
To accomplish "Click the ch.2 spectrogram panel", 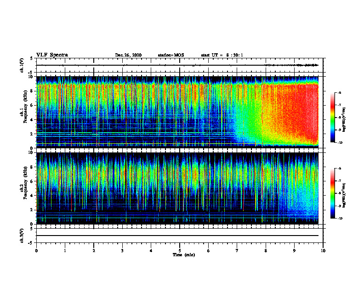I will tap(177, 188).
